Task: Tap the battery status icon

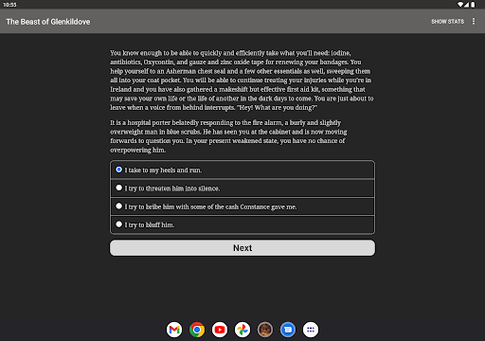Action: (473, 5)
